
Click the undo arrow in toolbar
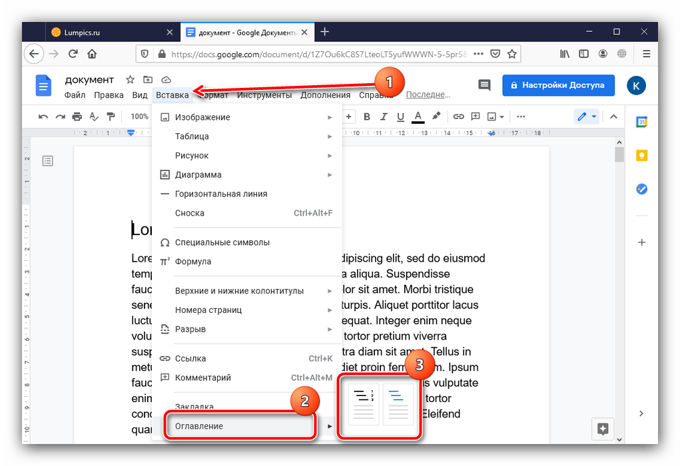click(x=43, y=116)
